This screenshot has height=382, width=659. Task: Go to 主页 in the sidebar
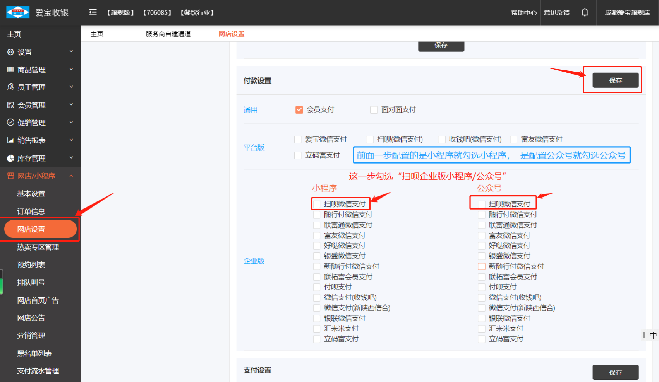14,34
